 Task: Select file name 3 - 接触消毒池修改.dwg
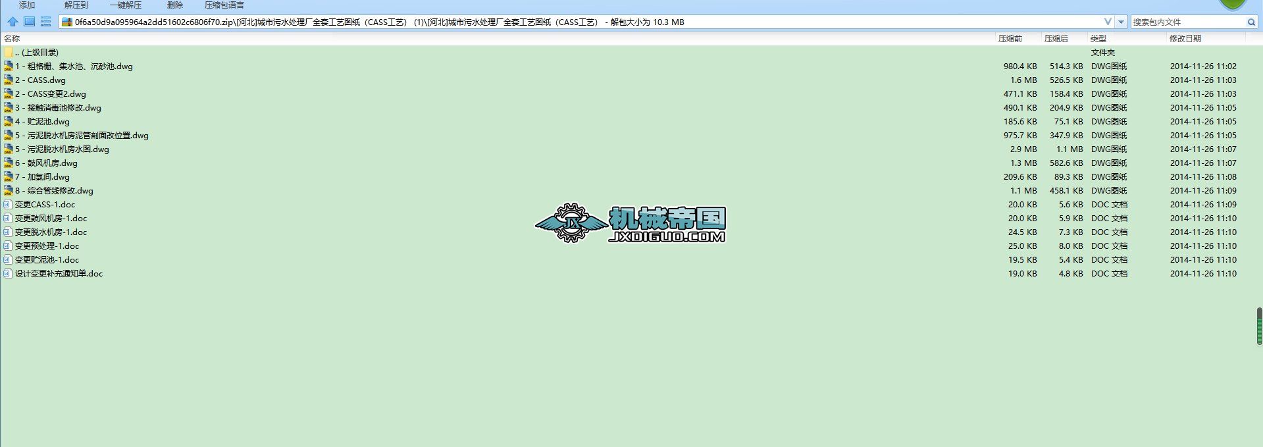[x=58, y=107]
